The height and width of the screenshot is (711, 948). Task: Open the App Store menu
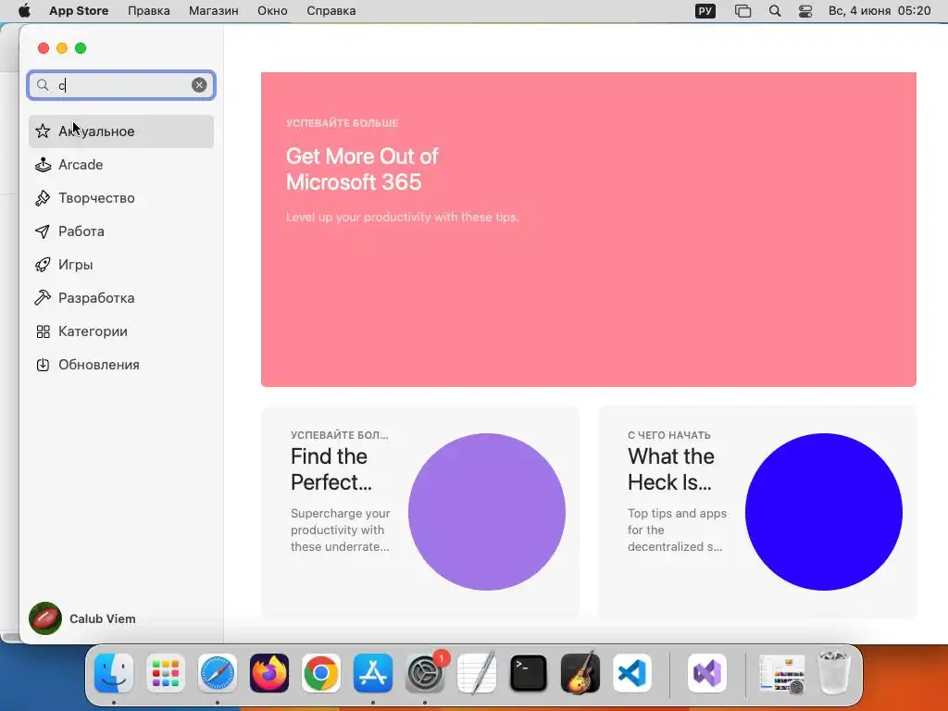[79, 11]
